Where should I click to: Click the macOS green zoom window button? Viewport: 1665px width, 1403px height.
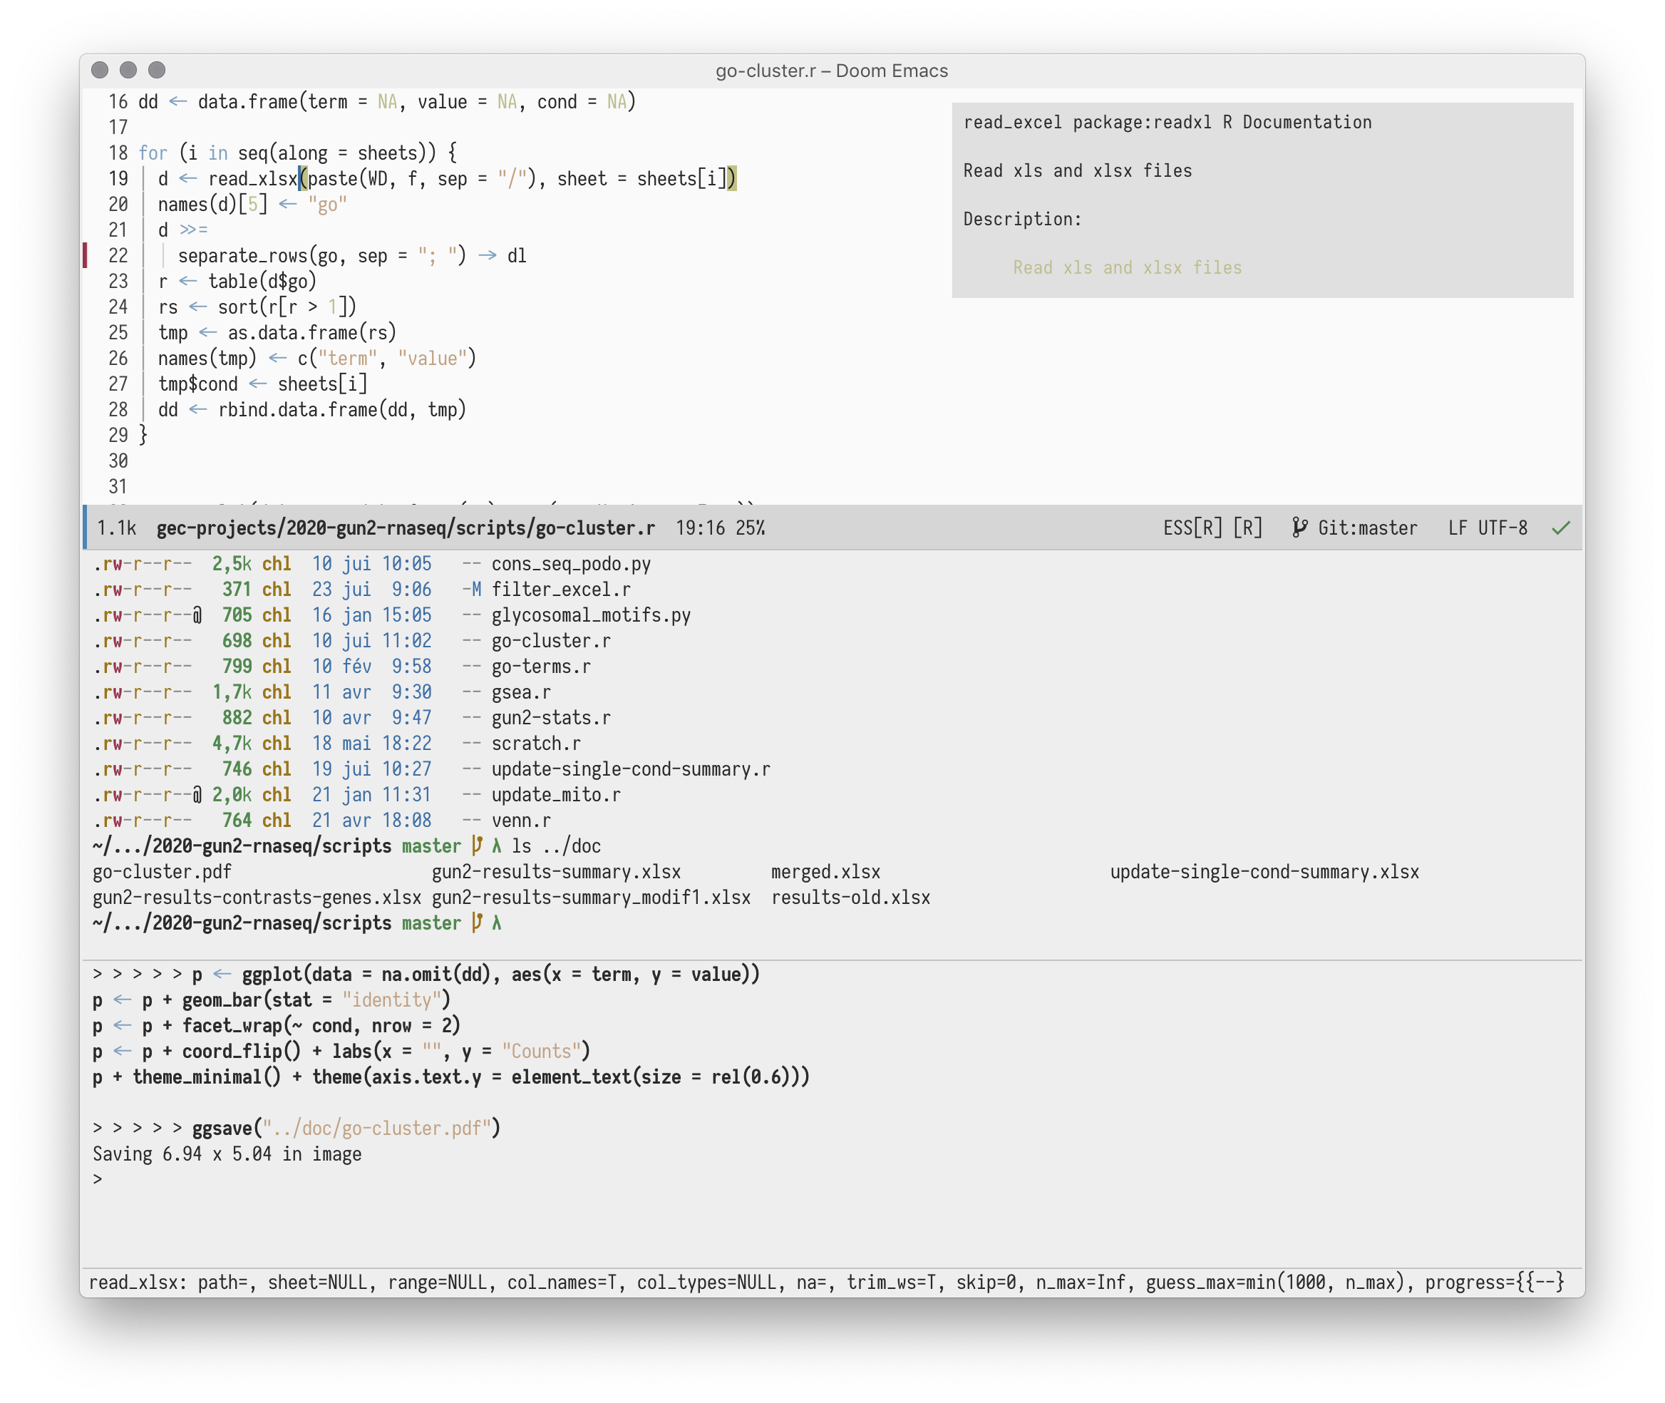pos(157,70)
